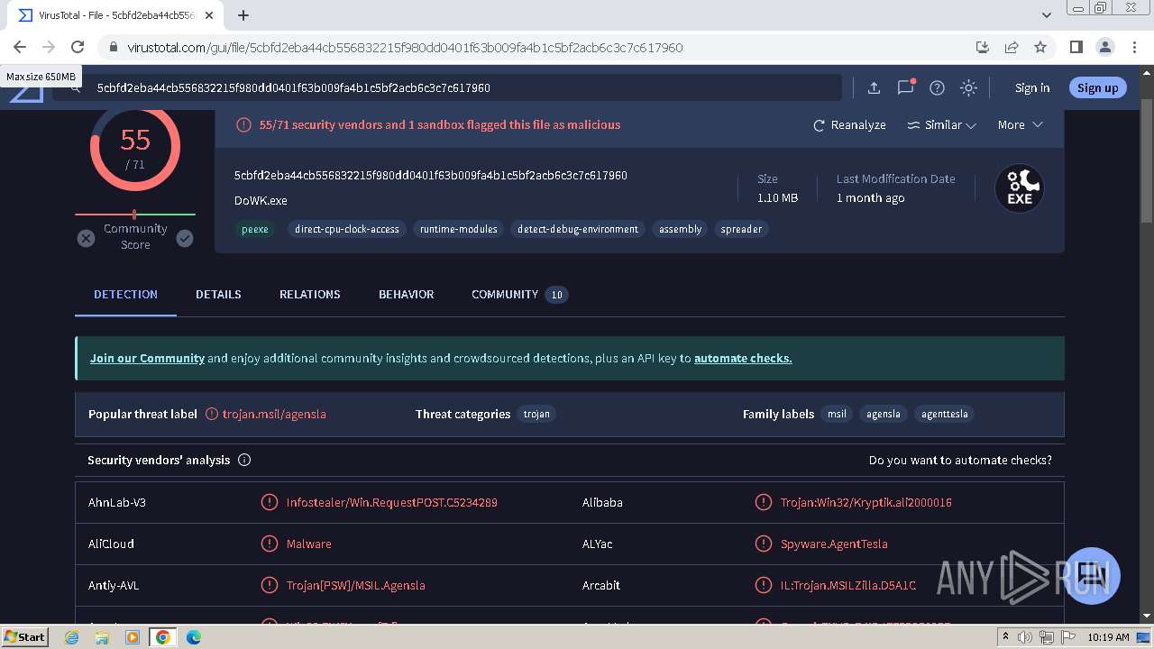The width and height of the screenshot is (1154, 649).
Task: Click the system tray volume icon
Action: pyautogui.click(x=1025, y=637)
